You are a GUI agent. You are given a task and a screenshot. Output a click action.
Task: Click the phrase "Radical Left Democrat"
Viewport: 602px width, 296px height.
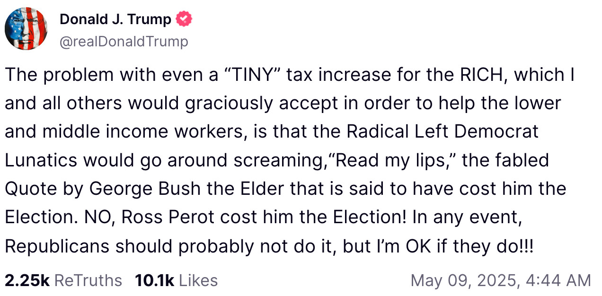[x=442, y=132]
